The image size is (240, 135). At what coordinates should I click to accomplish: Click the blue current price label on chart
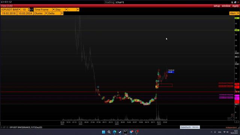click(171, 72)
